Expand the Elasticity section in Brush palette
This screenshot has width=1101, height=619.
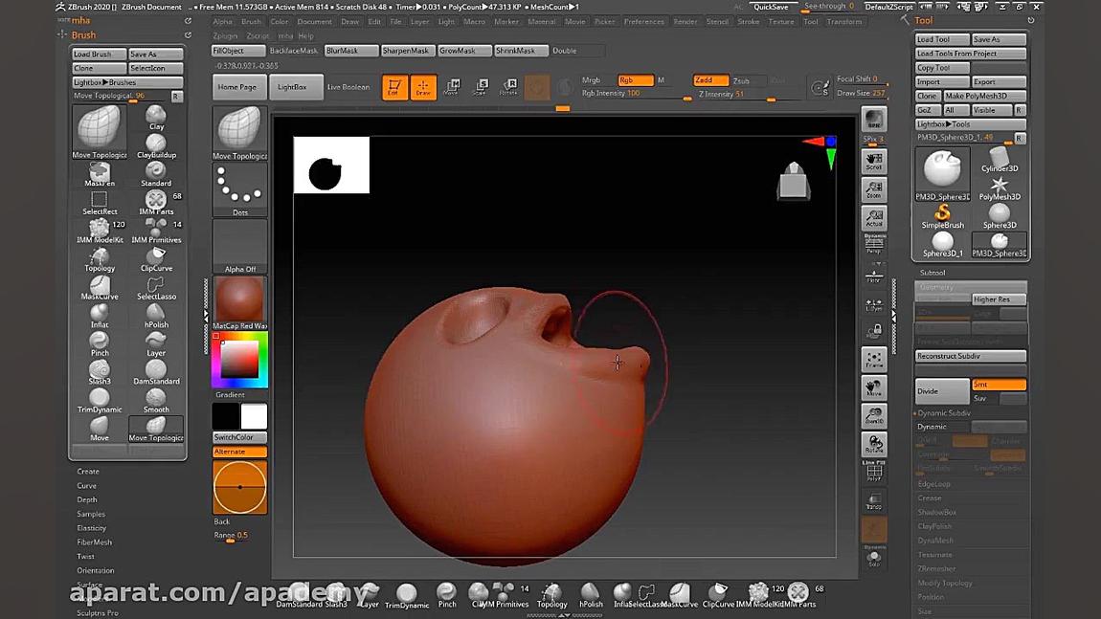92,528
